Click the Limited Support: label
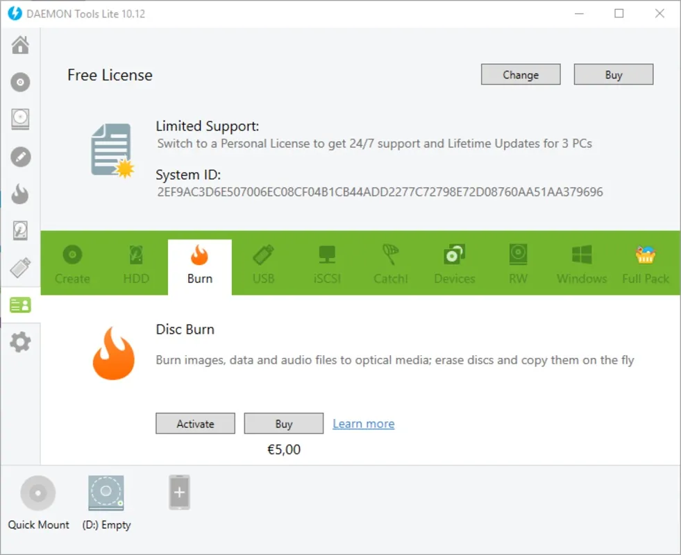The height and width of the screenshot is (555, 681). click(x=207, y=126)
